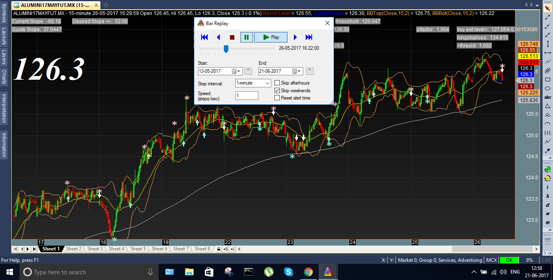Click the caret button beside End date

point(309,71)
